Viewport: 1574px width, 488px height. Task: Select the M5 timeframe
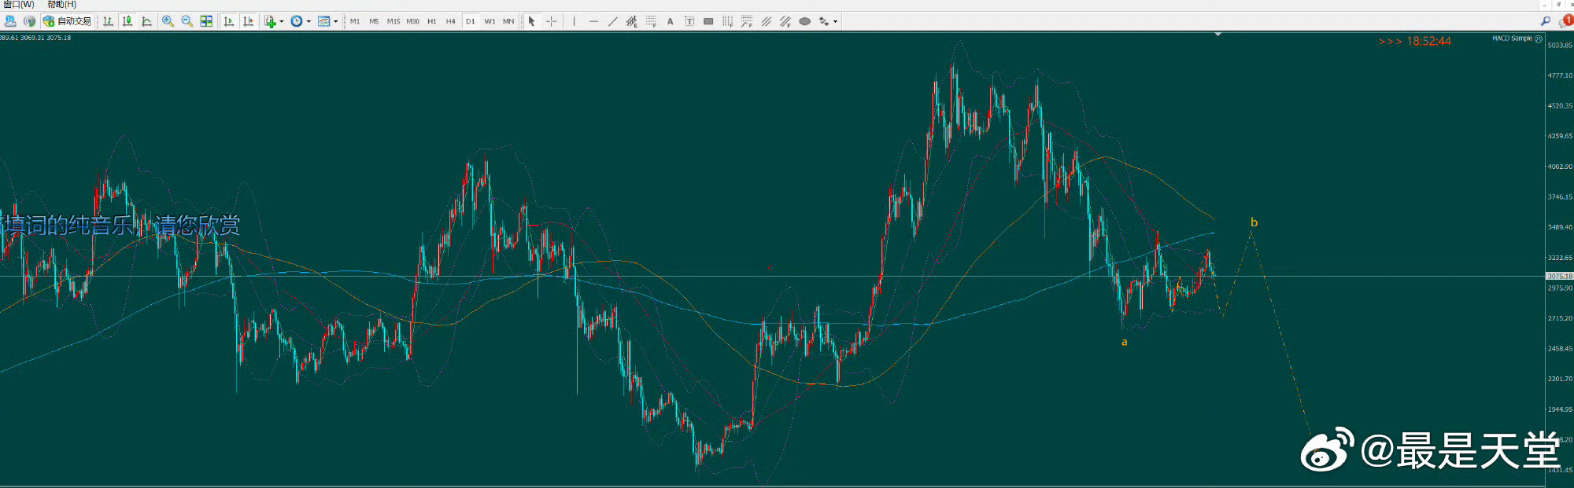tap(374, 21)
